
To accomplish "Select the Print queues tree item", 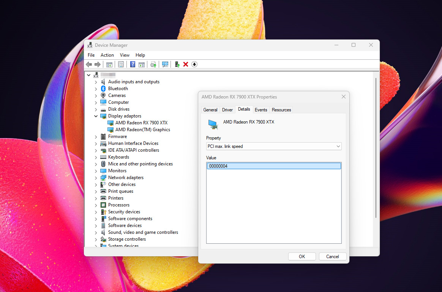I will click(x=121, y=191).
